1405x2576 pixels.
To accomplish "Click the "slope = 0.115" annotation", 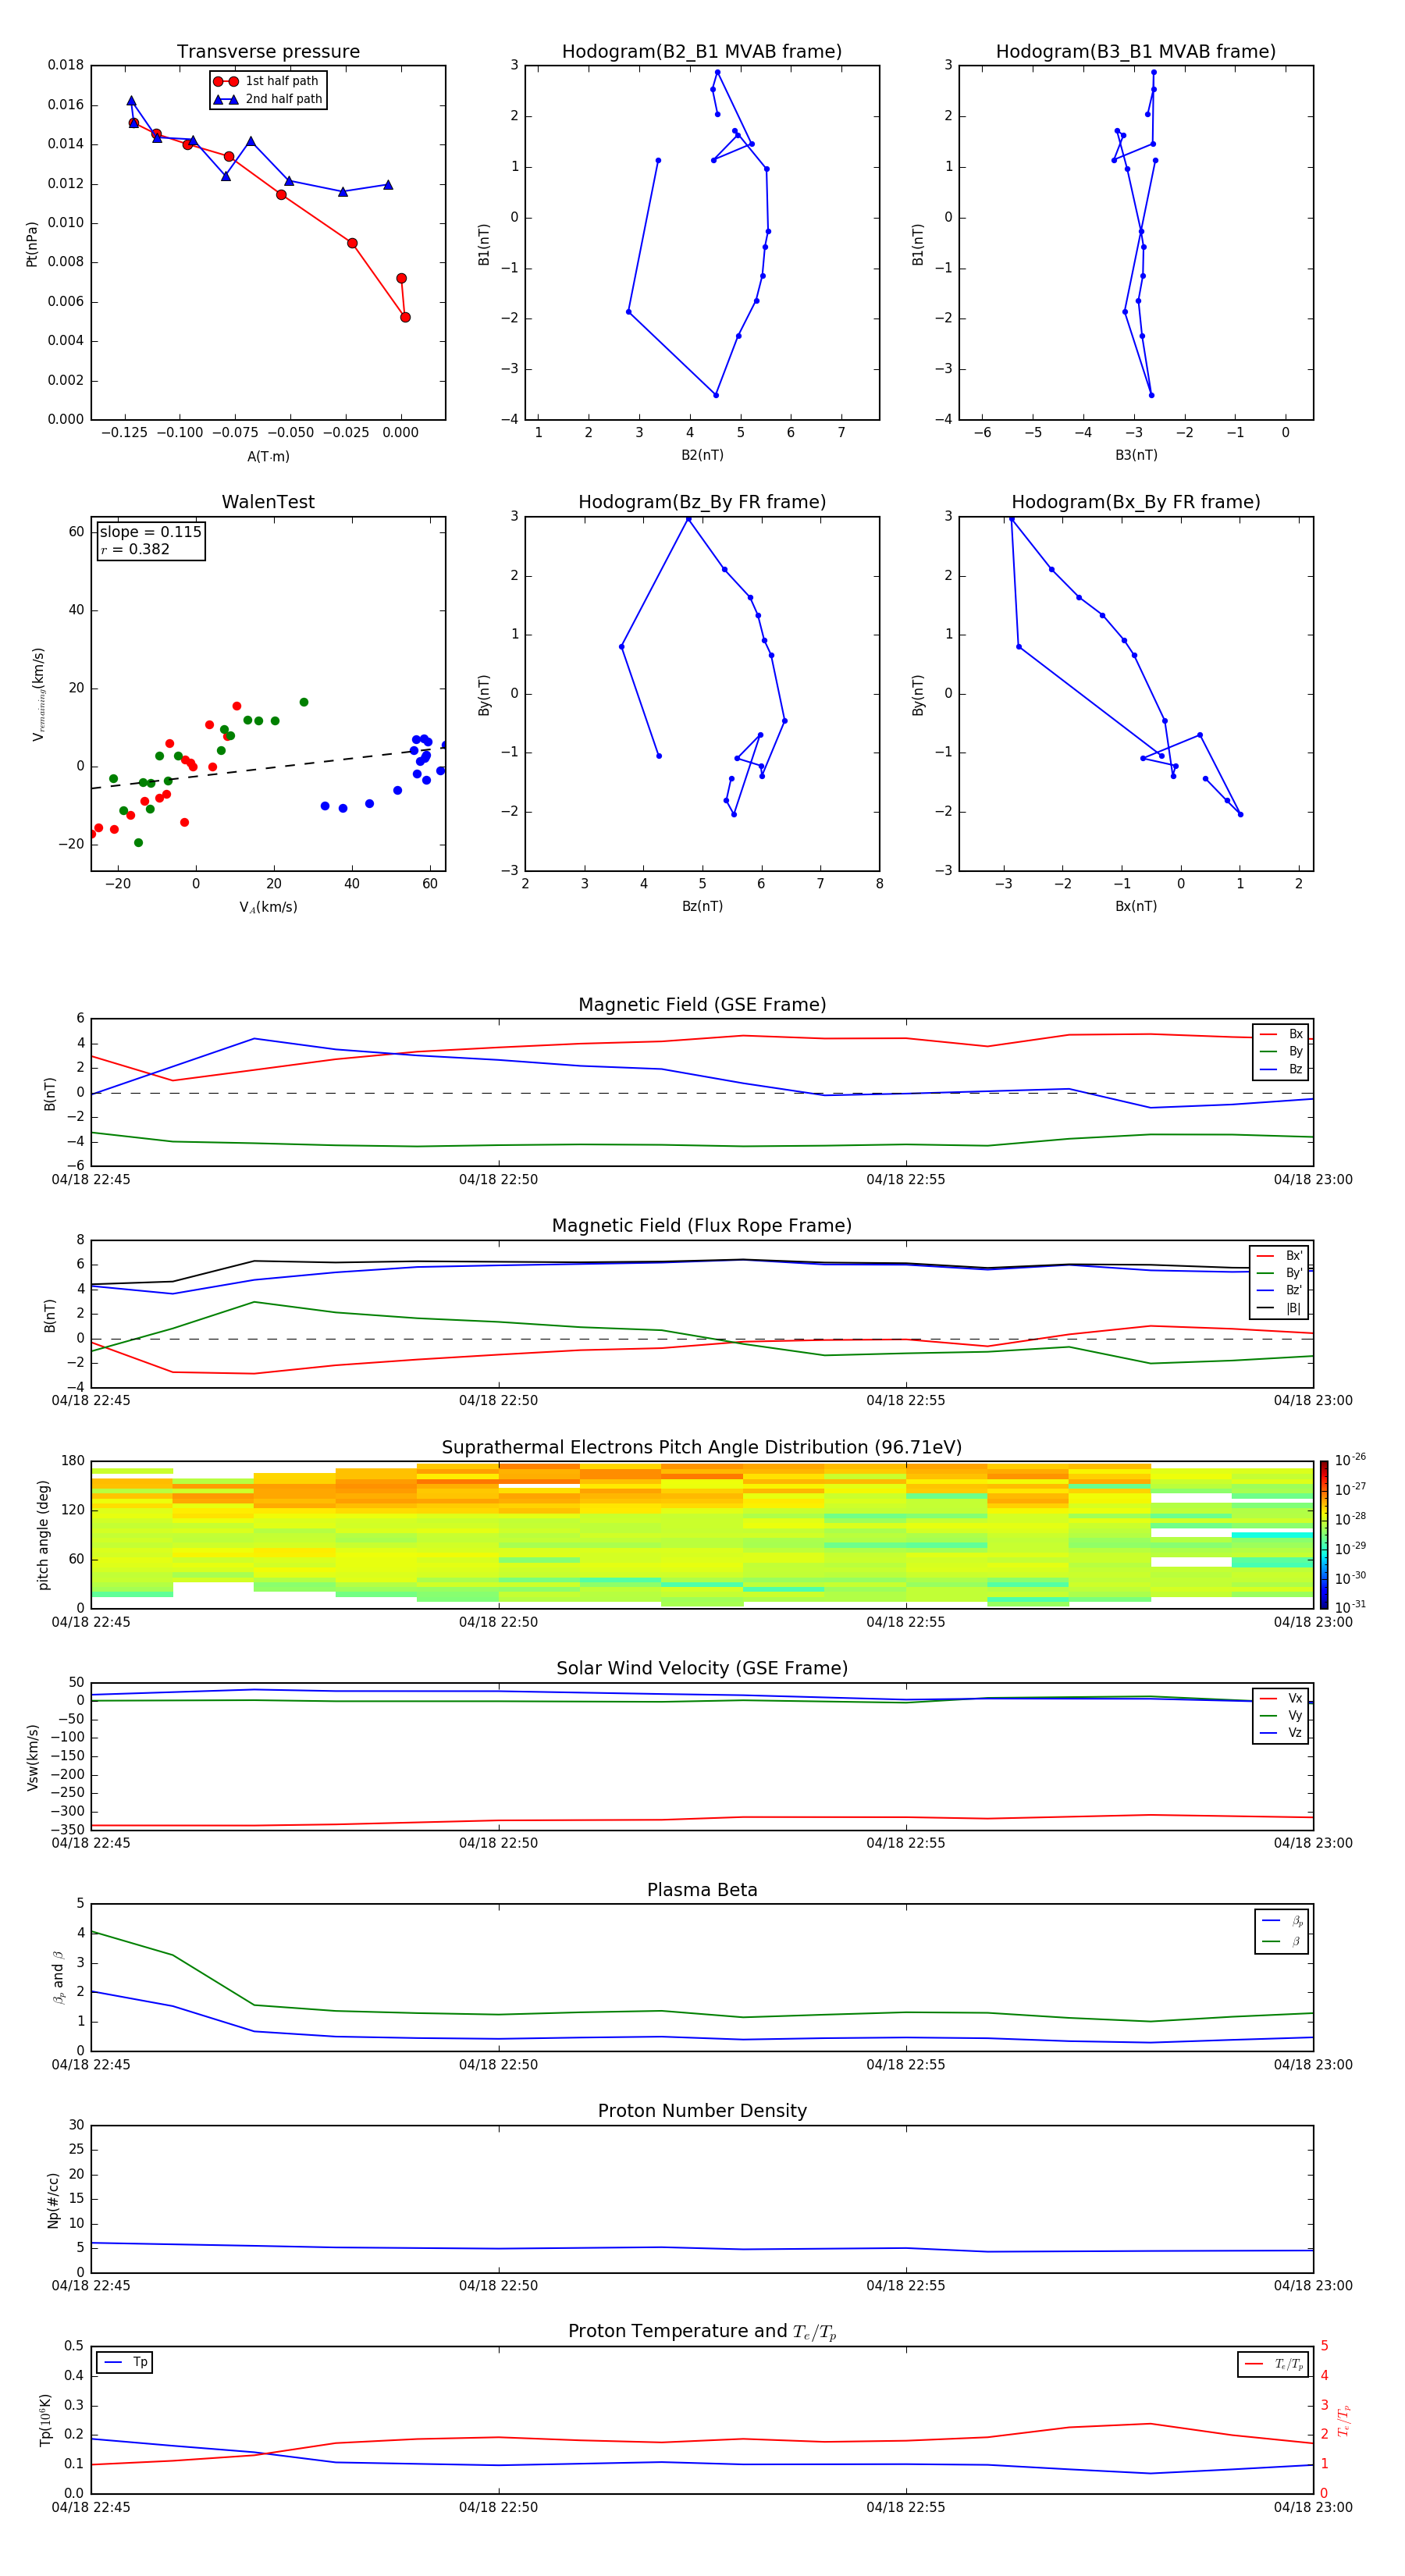I will pos(151,532).
